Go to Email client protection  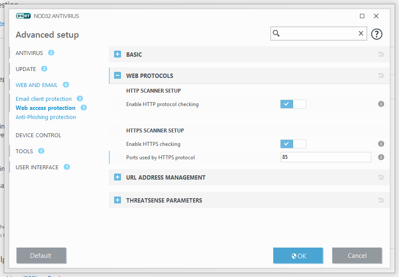click(x=43, y=99)
